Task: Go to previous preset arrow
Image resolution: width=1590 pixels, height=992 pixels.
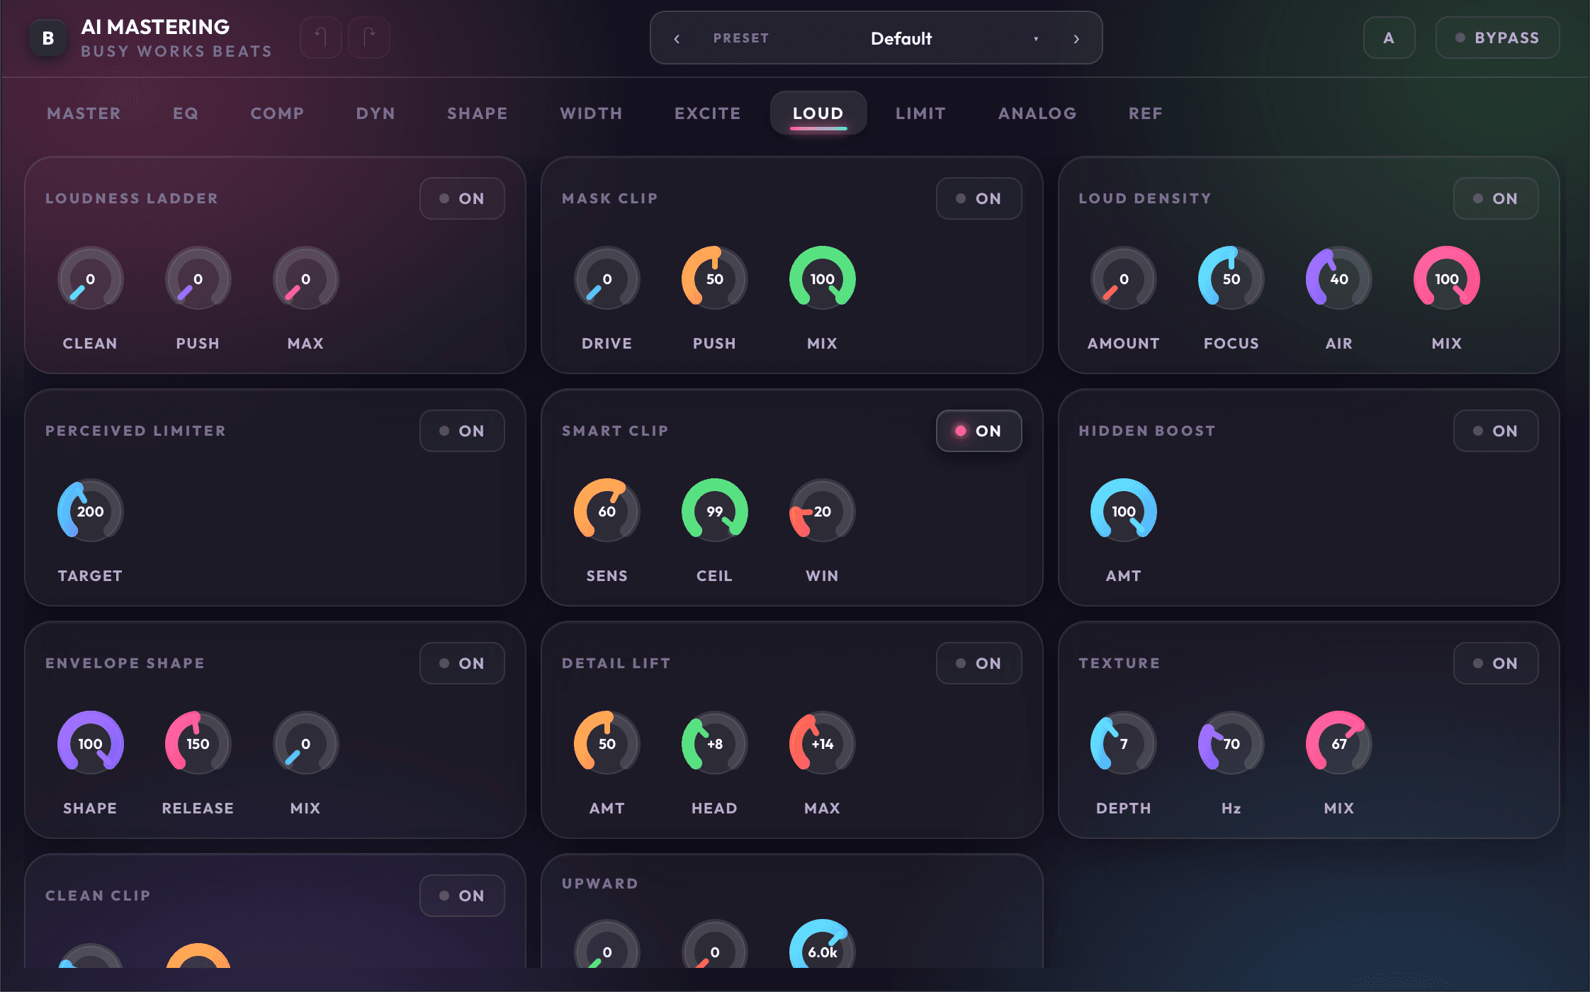Action: (x=677, y=38)
